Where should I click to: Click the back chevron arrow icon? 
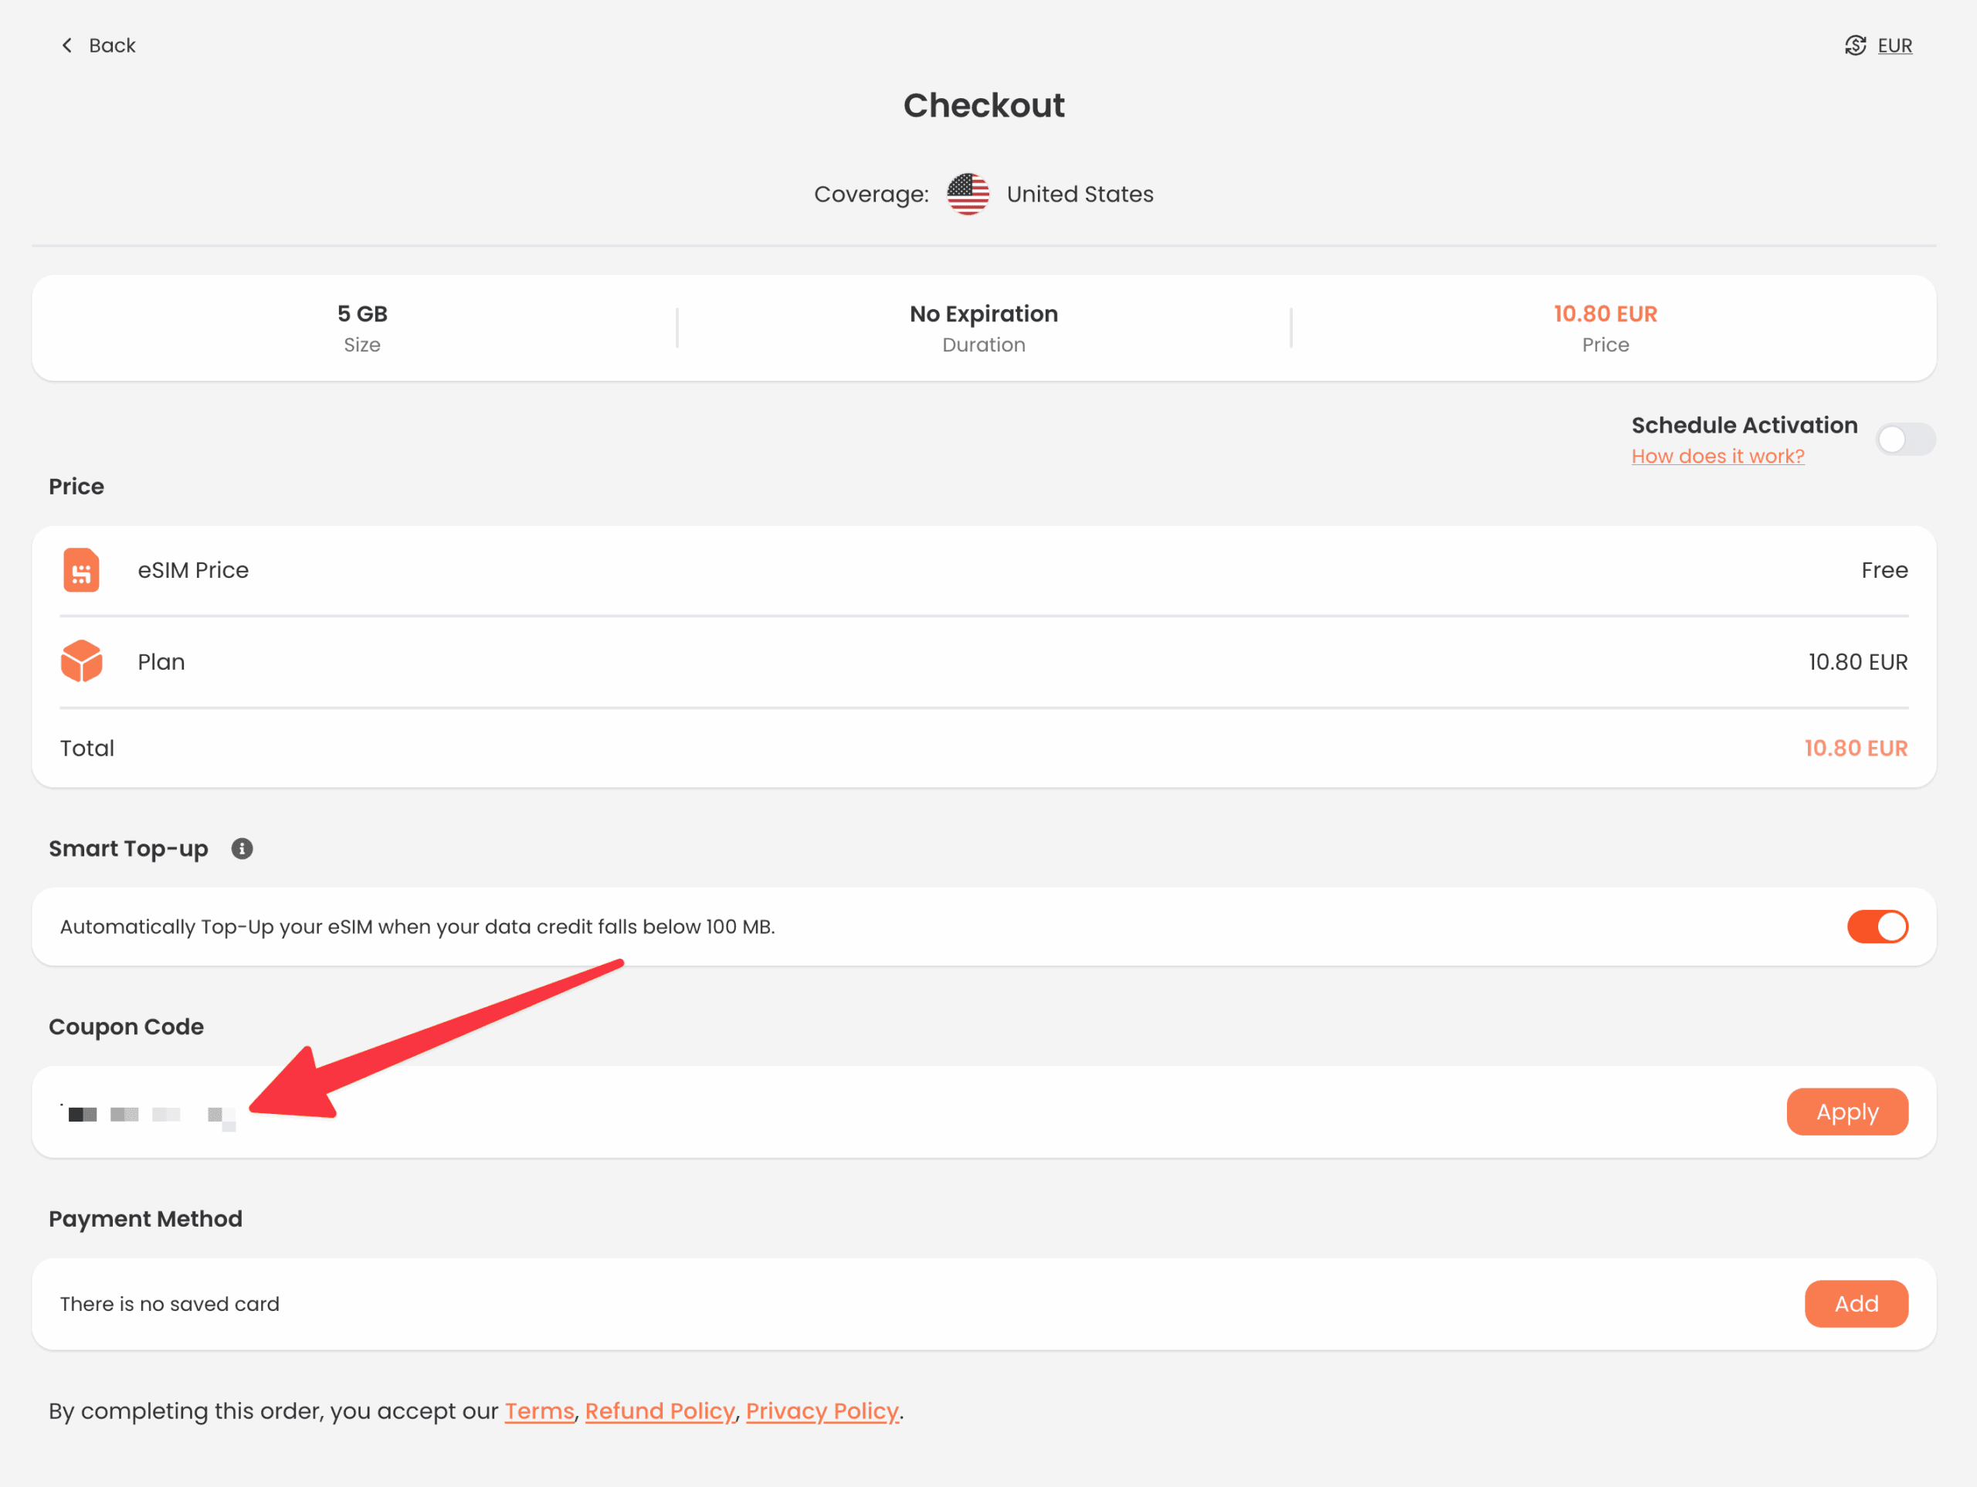coord(66,46)
